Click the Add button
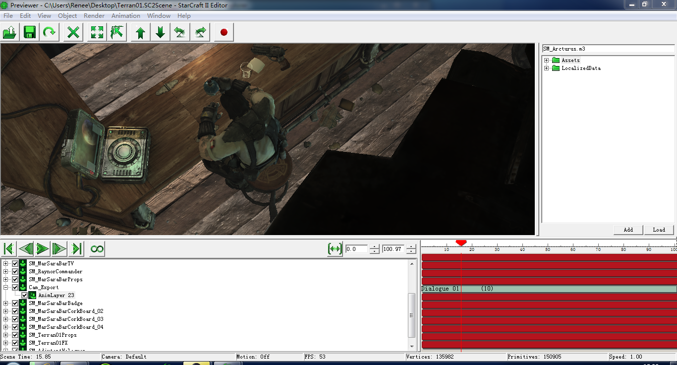The height and width of the screenshot is (365, 677). 628,230
